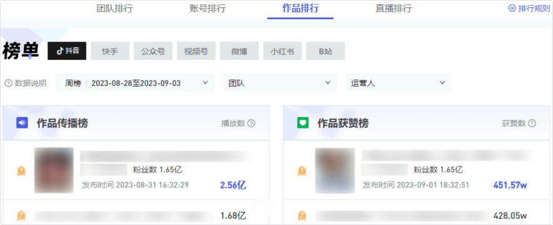Viewport: 553px width, 225px height.
Task: Click rank 2 medal in 作品传播榜
Action: pyautogui.click(x=21, y=216)
